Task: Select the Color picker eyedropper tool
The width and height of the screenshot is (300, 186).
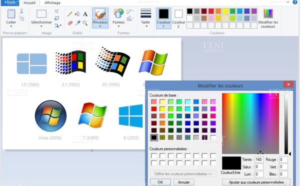Action: point(77,23)
